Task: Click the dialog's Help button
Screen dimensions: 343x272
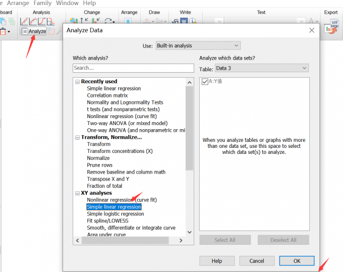Action: (x=217, y=261)
